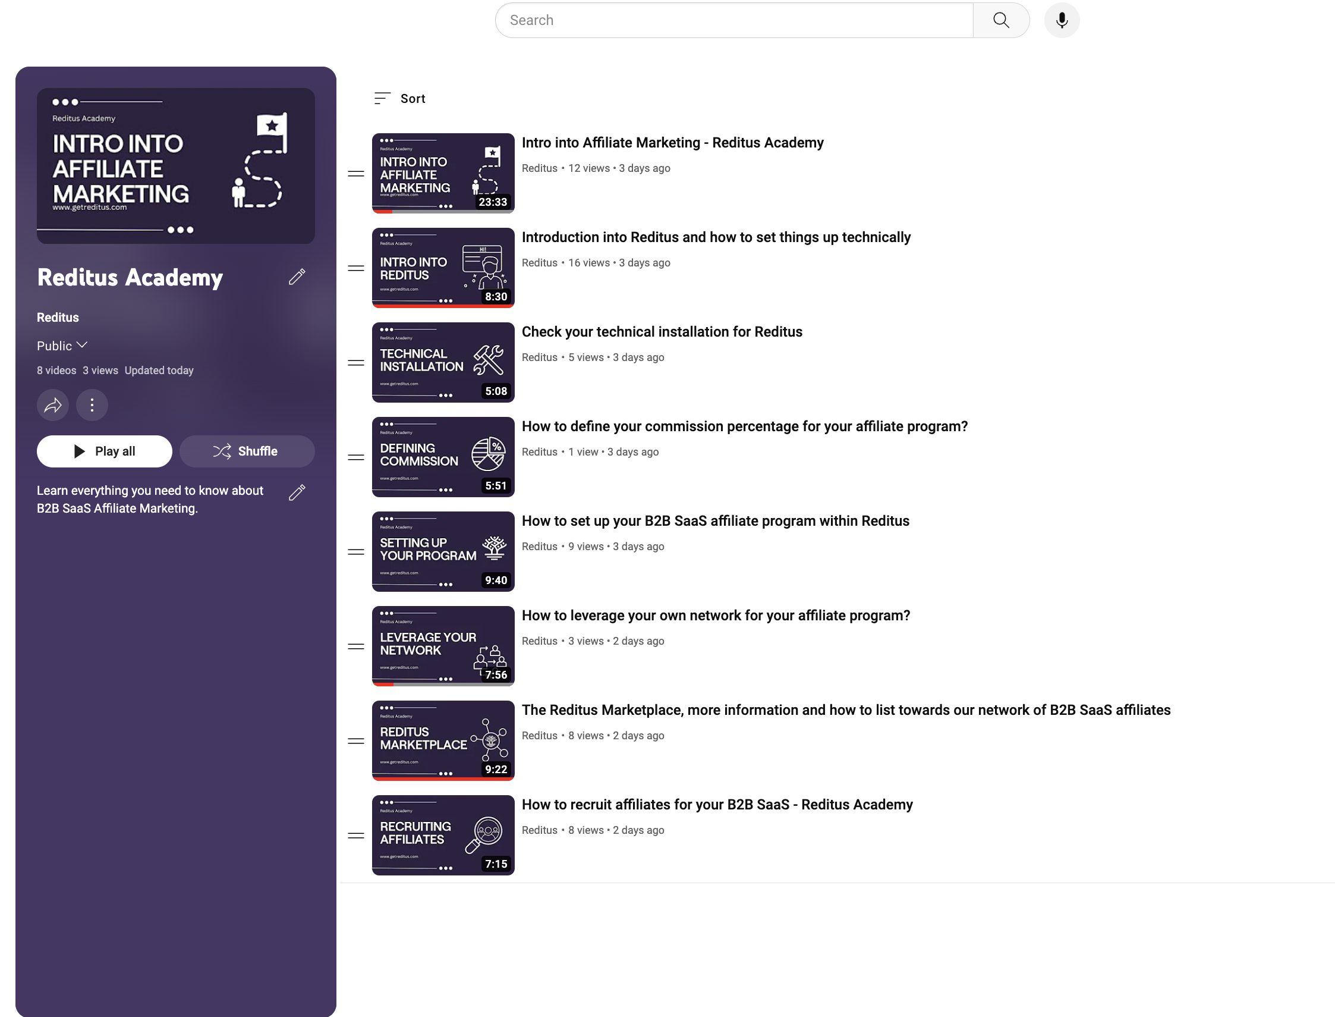Viewport: 1335px width, 1017px height.
Task: Click large playlist cover image in sidebar
Action: tap(175, 166)
